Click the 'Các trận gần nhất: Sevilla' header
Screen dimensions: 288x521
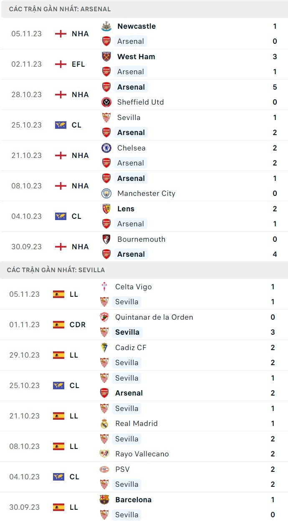click(x=56, y=270)
